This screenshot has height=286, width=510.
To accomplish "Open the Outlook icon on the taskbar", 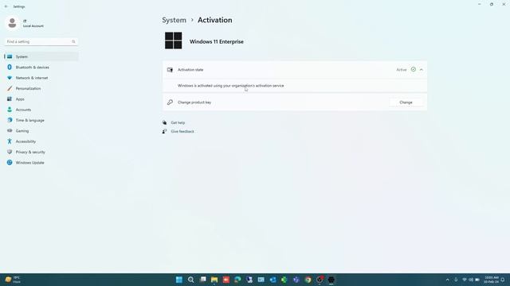I will pos(273,280).
